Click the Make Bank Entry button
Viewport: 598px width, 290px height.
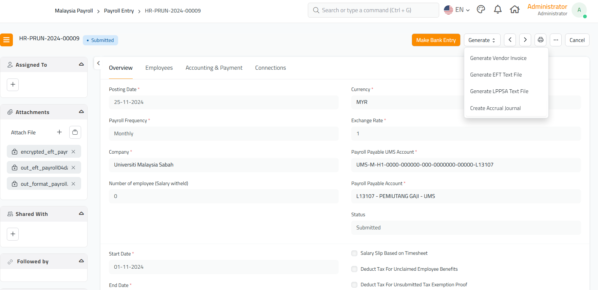pos(436,40)
